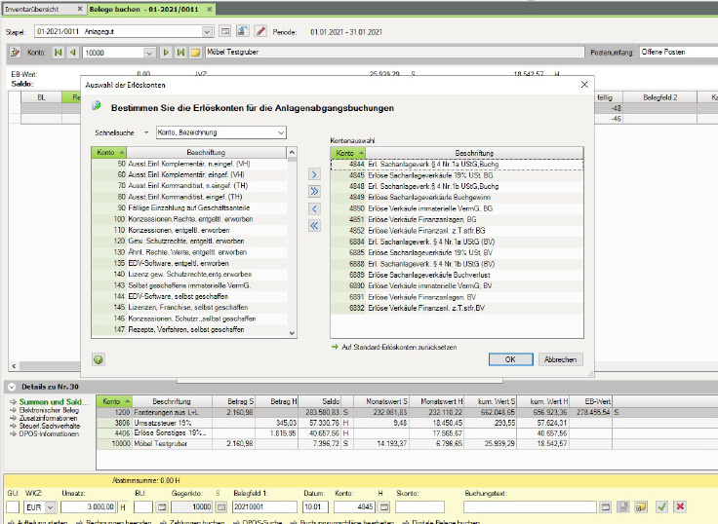Open dialog help with question mark icon
This screenshot has height=524, width=718.
click(x=98, y=359)
